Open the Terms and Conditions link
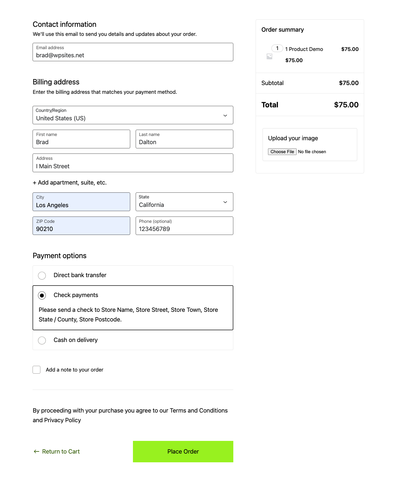Screen dimensions: 397x481 [x=199, y=411]
